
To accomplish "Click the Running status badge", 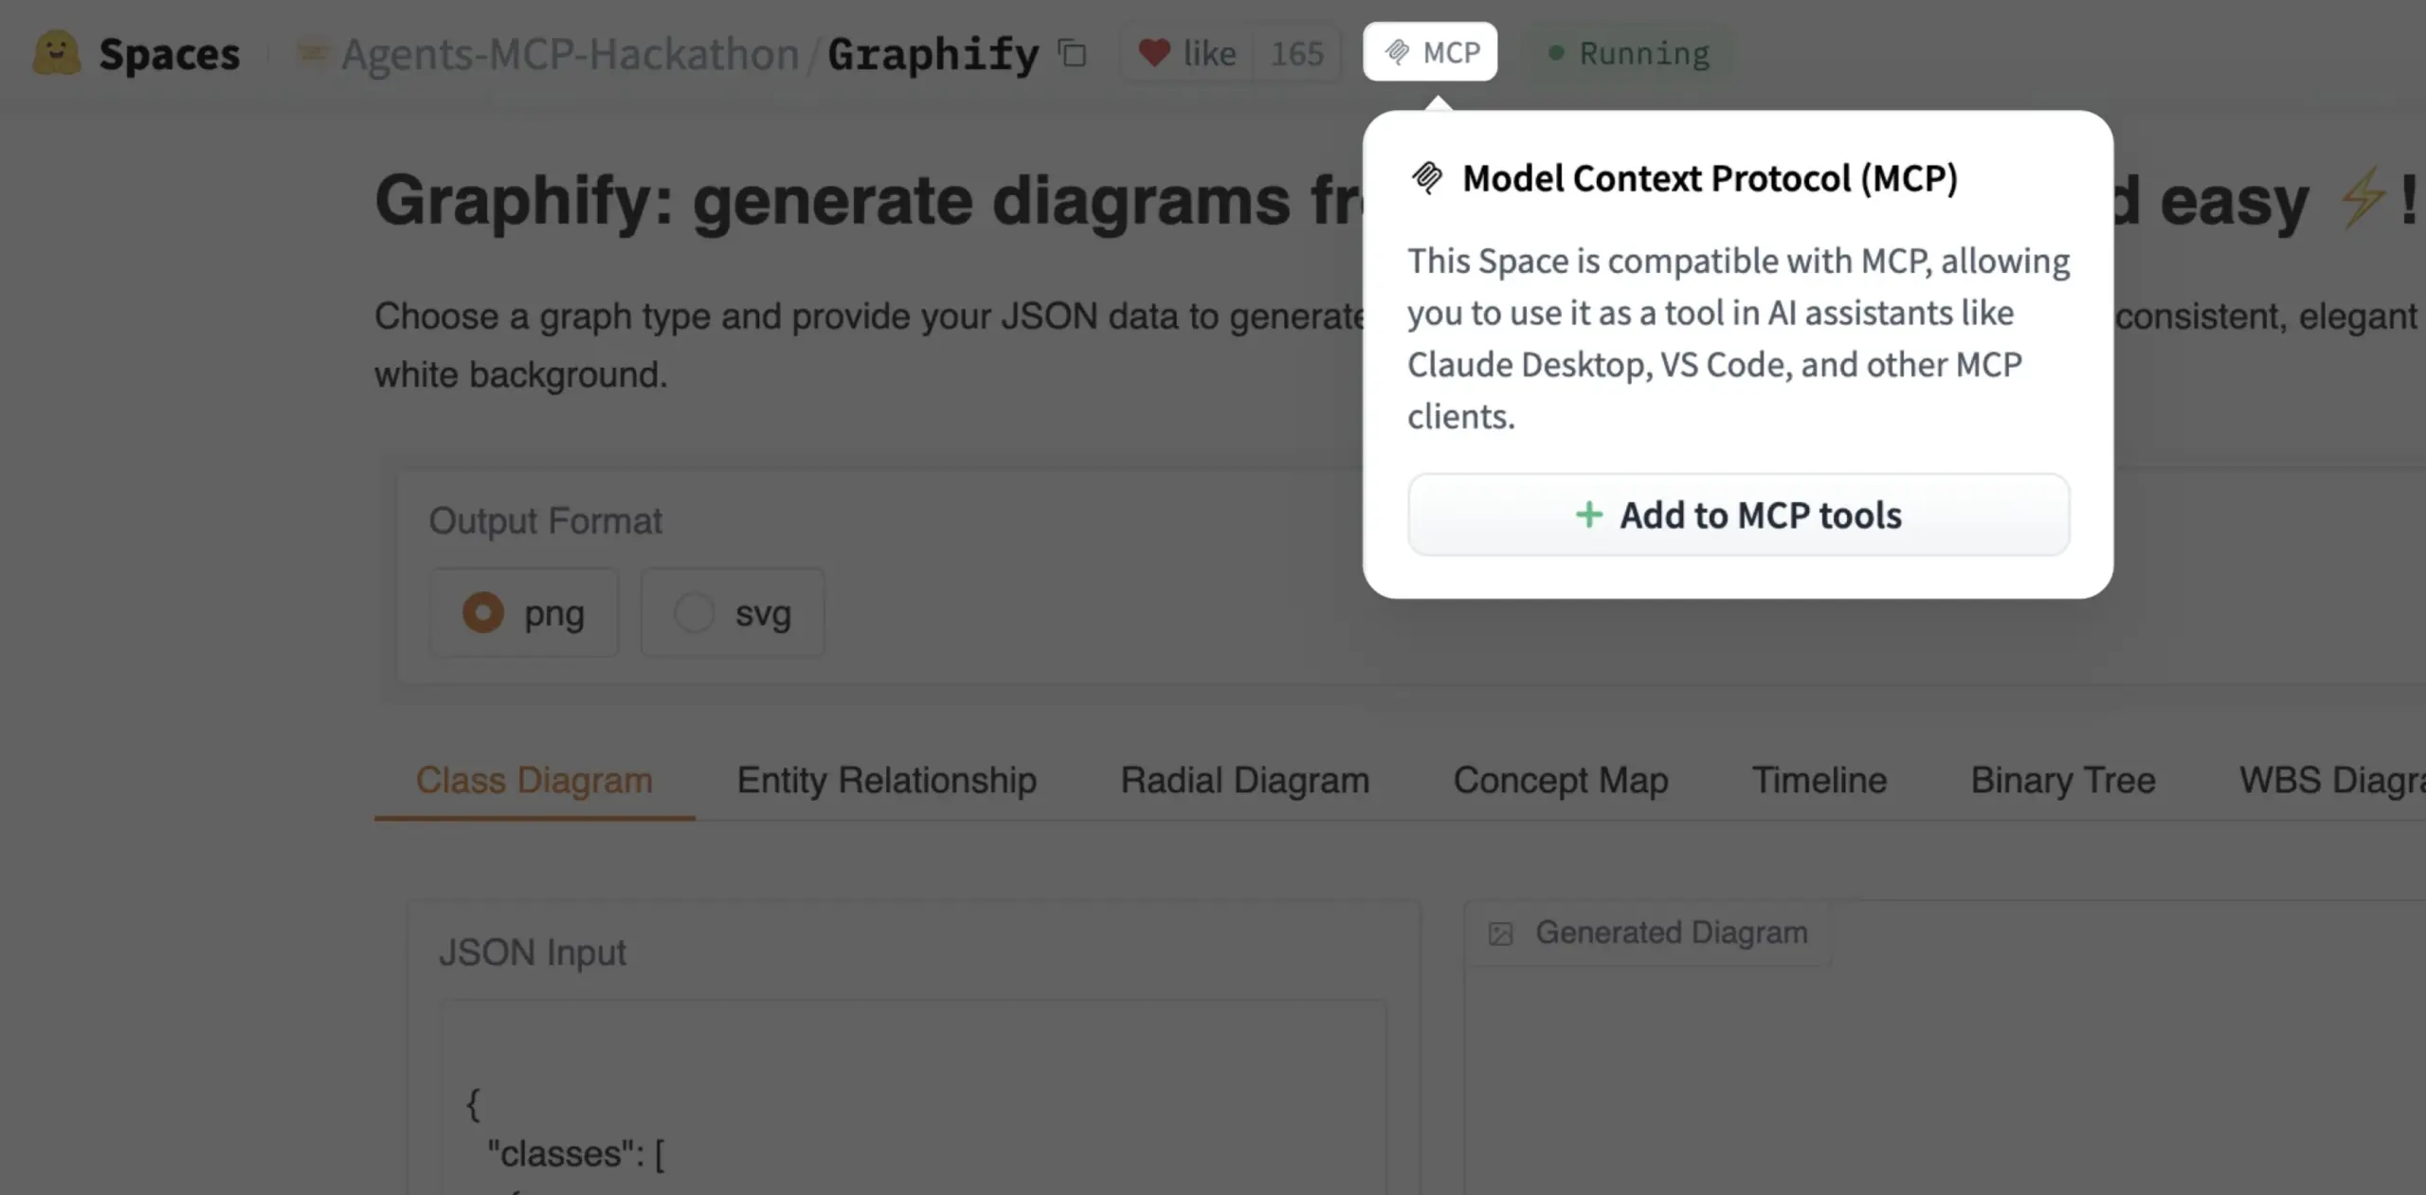I will pos(1629,54).
